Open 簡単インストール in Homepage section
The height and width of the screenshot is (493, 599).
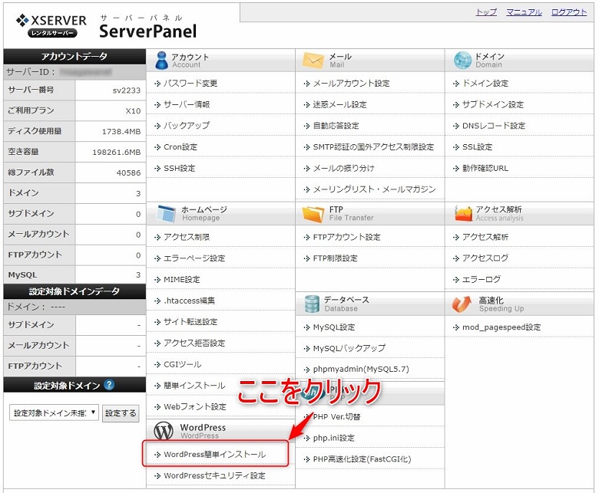coord(194,386)
